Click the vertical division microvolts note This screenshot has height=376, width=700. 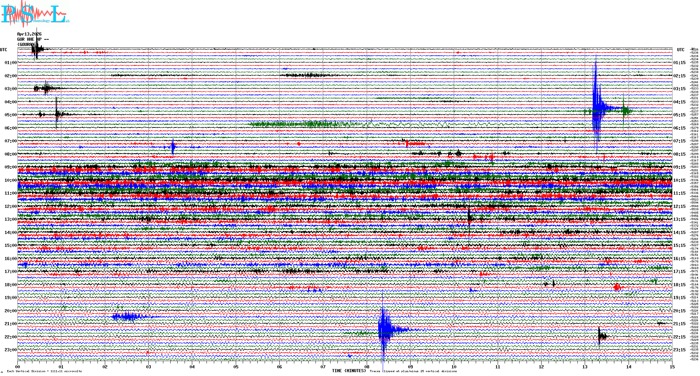(x=44, y=371)
